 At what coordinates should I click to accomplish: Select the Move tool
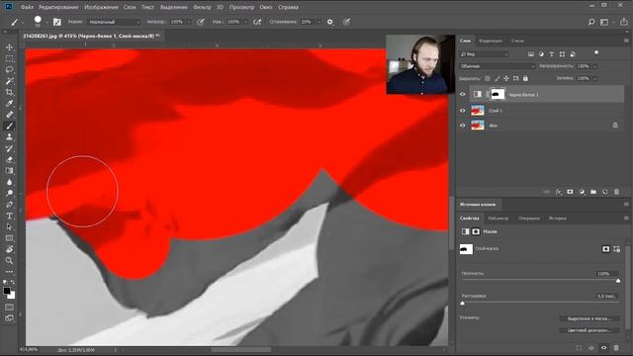coord(9,47)
